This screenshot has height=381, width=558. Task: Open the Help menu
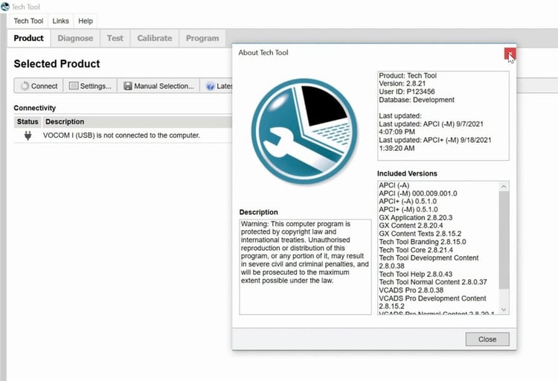(86, 21)
